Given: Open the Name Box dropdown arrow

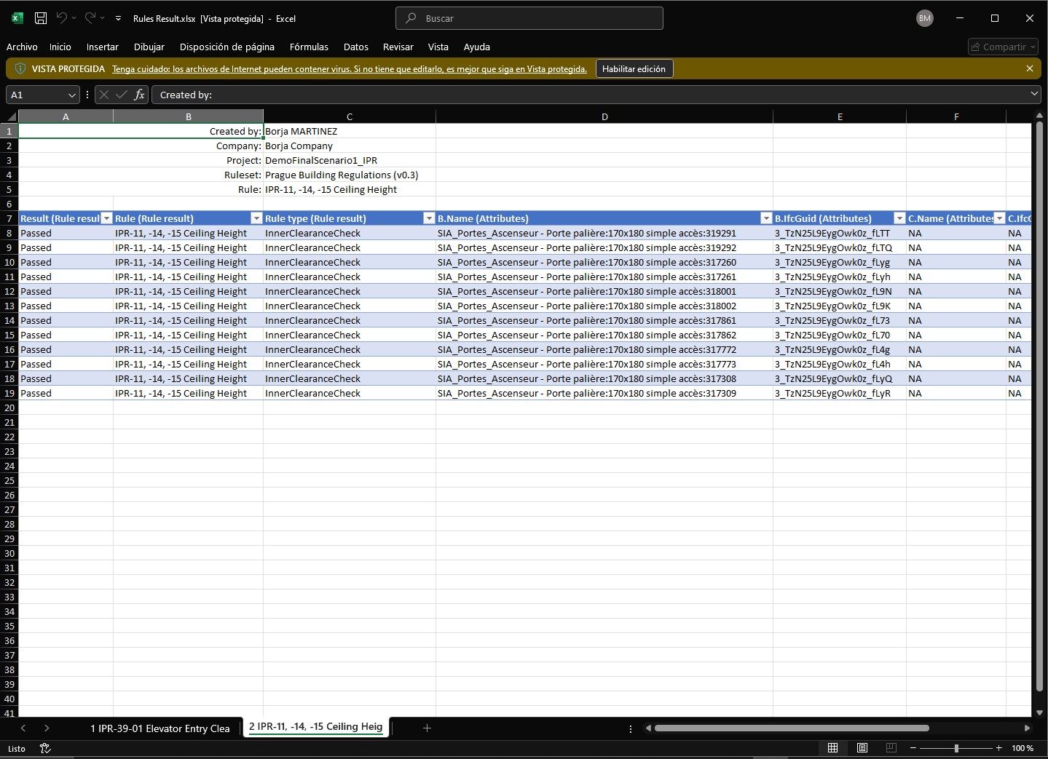Looking at the screenshot, I should [x=71, y=95].
